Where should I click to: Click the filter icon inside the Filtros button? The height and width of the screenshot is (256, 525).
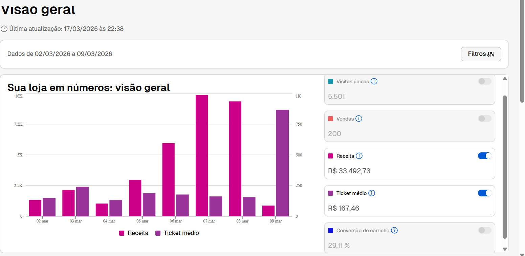491,54
